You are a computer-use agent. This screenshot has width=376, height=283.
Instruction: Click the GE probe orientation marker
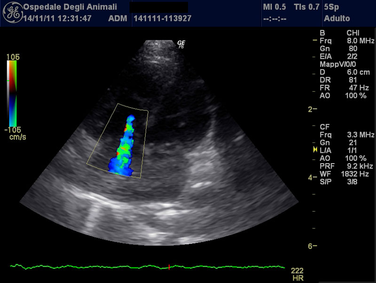181,44
